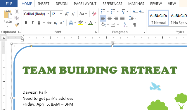This screenshot has width=187, height=110.
Task: Switch to the PAGE LAYOUT tab
Action: [85, 4]
